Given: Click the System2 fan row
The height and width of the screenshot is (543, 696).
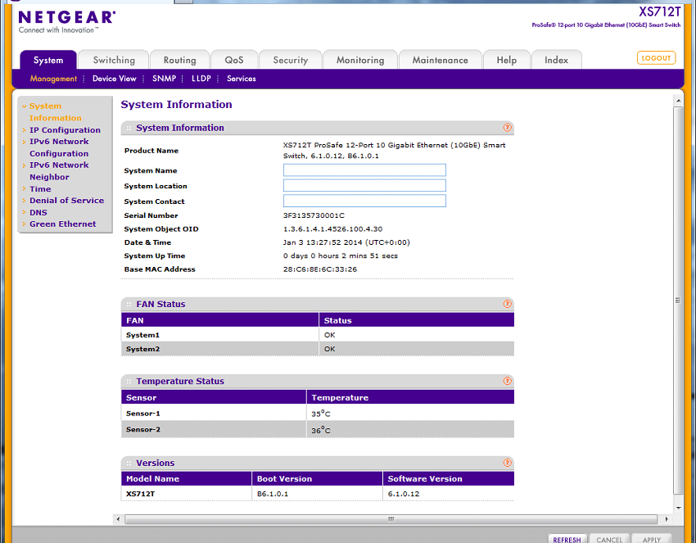Looking at the screenshot, I should click(318, 349).
